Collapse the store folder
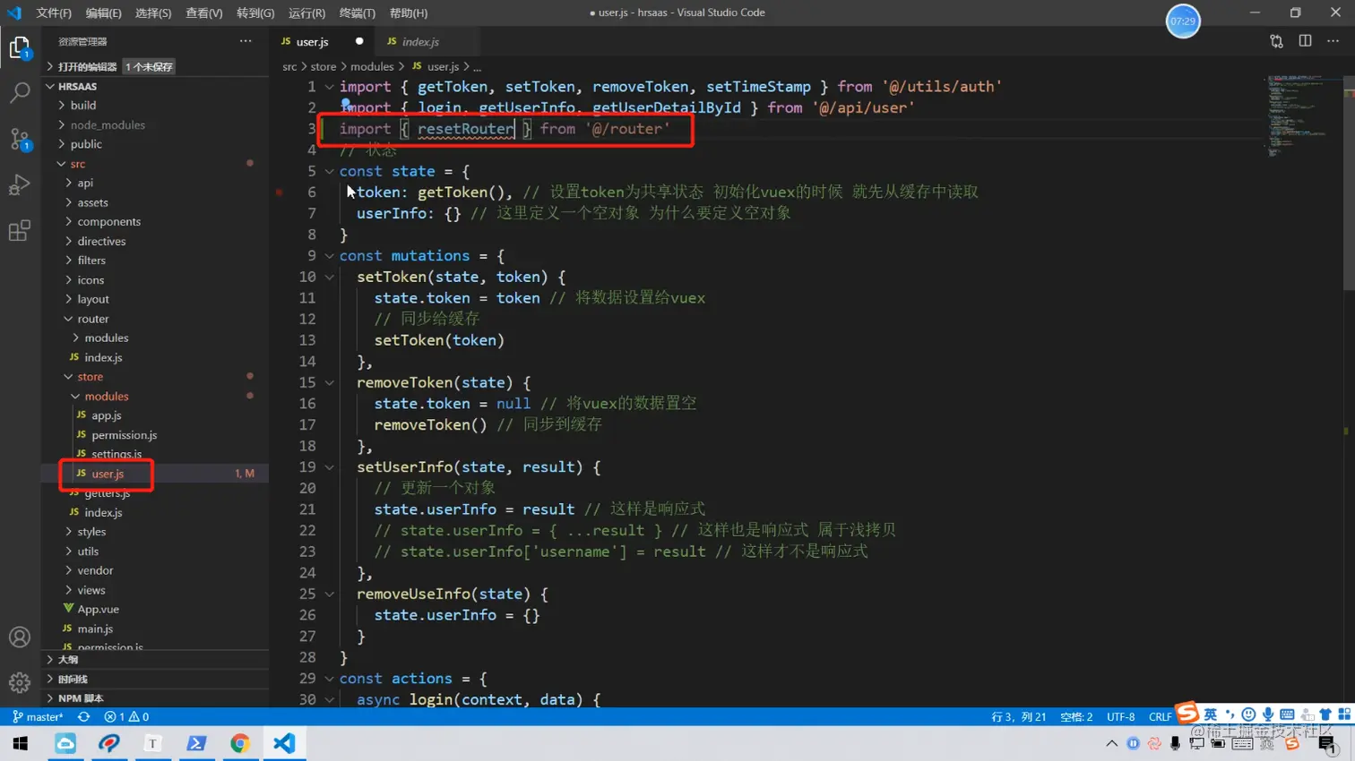Image resolution: width=1355 pixels, height=761 pixels. (155, 377)
